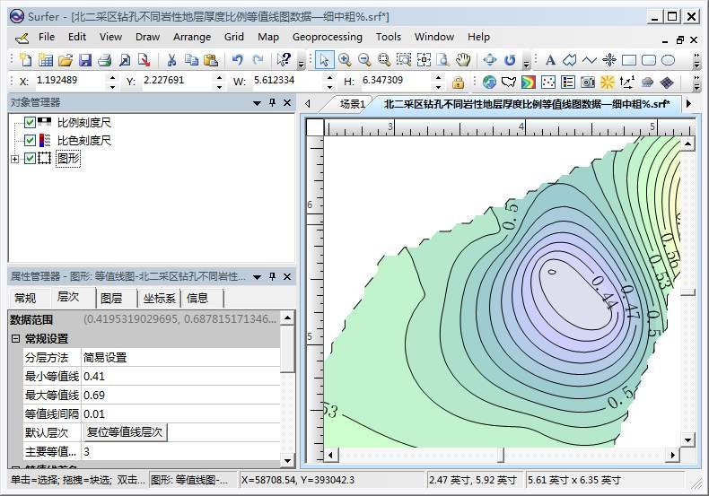Click the Zoom In magnifier icon

(x=345, y=60)
